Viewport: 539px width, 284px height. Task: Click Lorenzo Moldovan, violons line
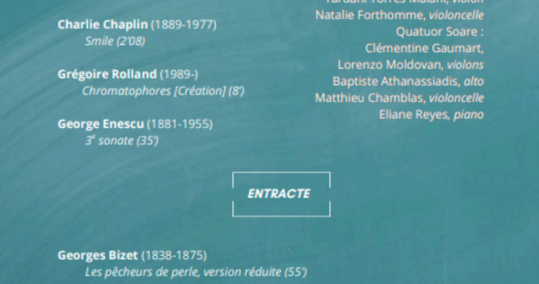coord(410,65)
